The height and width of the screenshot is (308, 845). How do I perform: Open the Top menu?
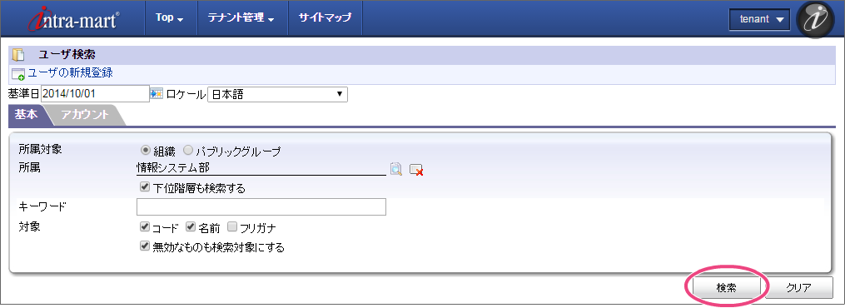(x=170, y=17)
